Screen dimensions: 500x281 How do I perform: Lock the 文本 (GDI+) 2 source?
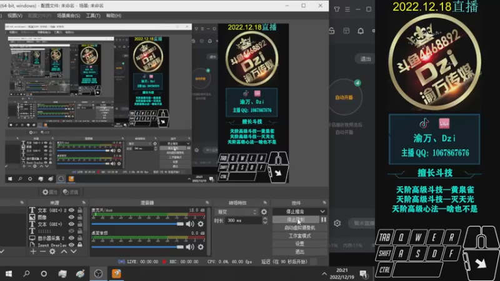80,210
